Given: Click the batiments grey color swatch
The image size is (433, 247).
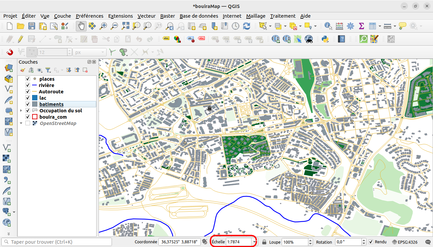Looking at the screenshot, I should point(34,104).
